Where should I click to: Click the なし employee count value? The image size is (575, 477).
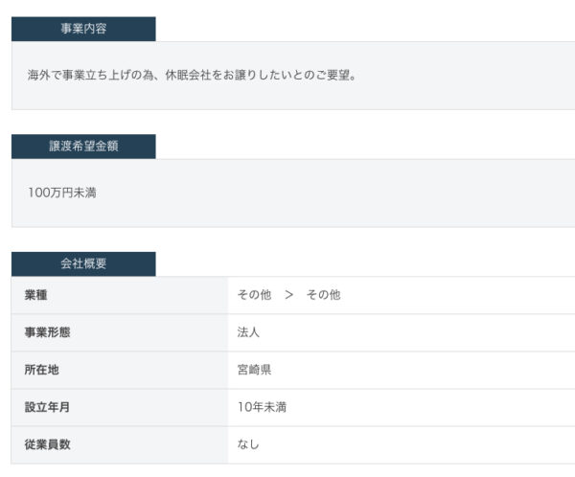pos(248,444)
